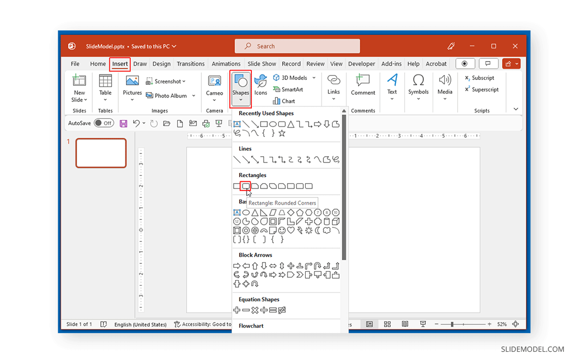Insert a SmartArt graphic

click(291, 90)
